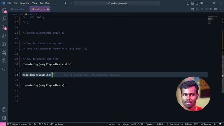Image resolution: width=224 pixels, height=126 pixels.
Task: Open the Extensions view
Action: [x=4, y=44]
